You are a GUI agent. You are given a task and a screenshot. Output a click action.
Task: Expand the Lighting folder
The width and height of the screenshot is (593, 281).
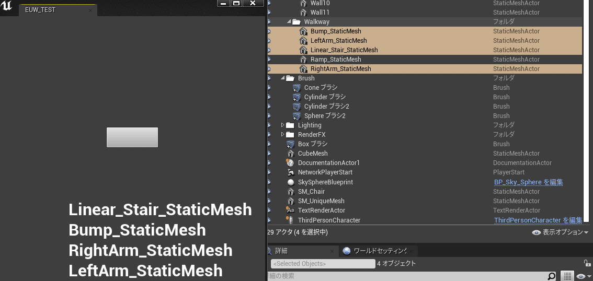click(283, 125)
